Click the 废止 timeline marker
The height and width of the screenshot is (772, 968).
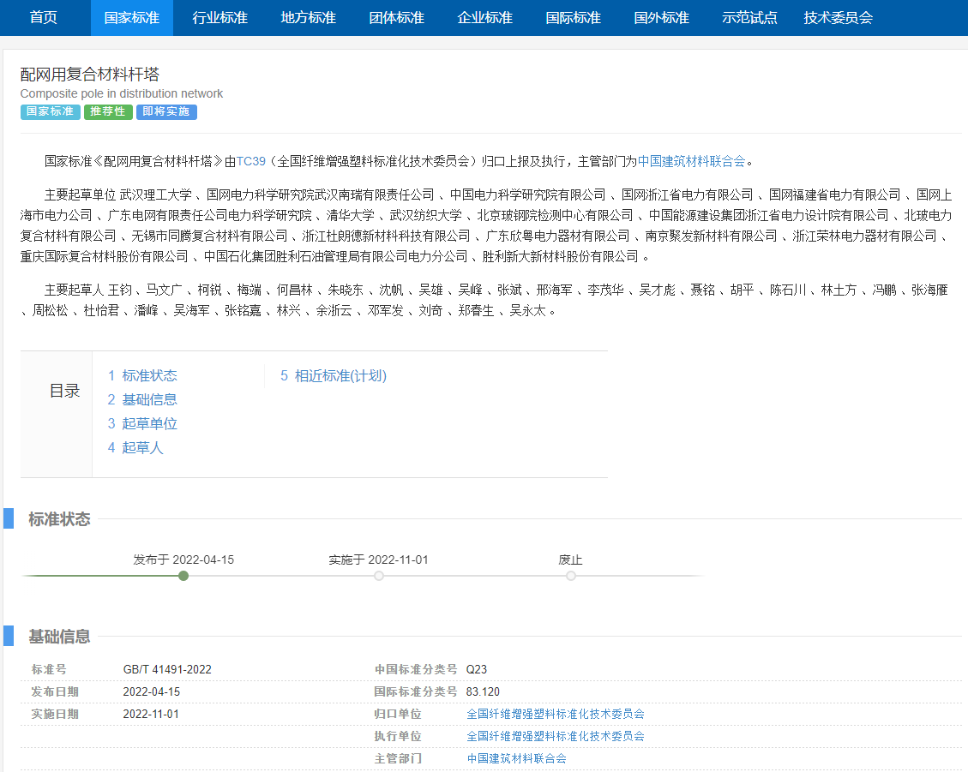(571, 576)
